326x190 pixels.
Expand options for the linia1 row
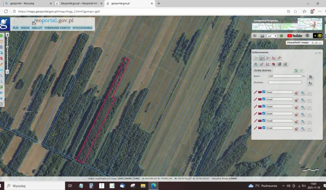309,92
